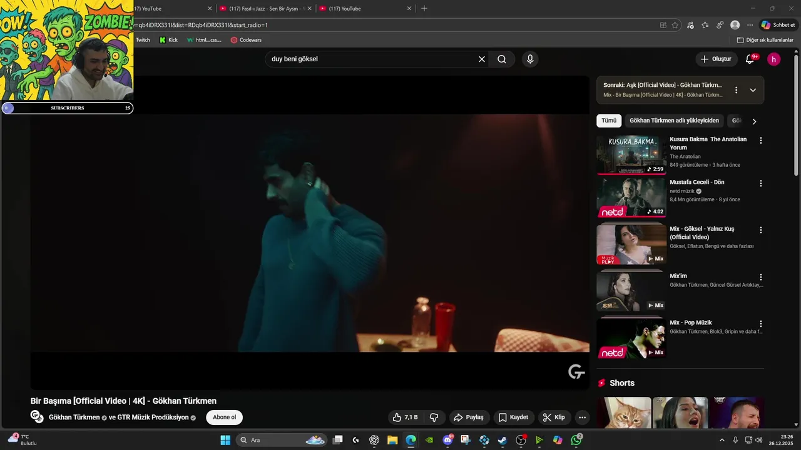This screenshot has height=450, width=801.
Task: Close the Fasıl-ı Jazz tab
Action: click(309, 9)
